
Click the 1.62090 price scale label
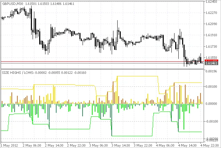click(x=211, y=24)
